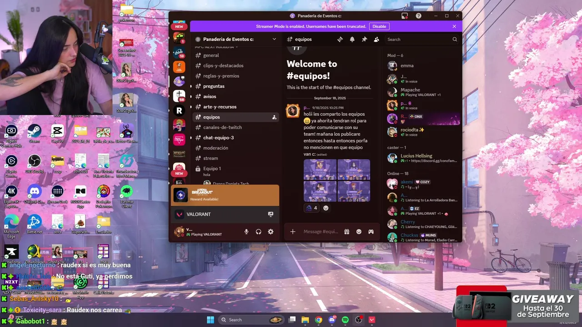Switch to server with 58 badge
The height and width of the screenshot is (327, 582).
179,96
